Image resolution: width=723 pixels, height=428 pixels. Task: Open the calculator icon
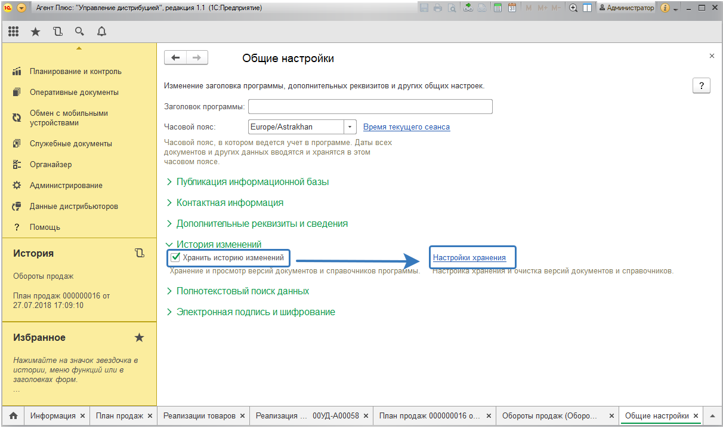[x=498, y=8]
